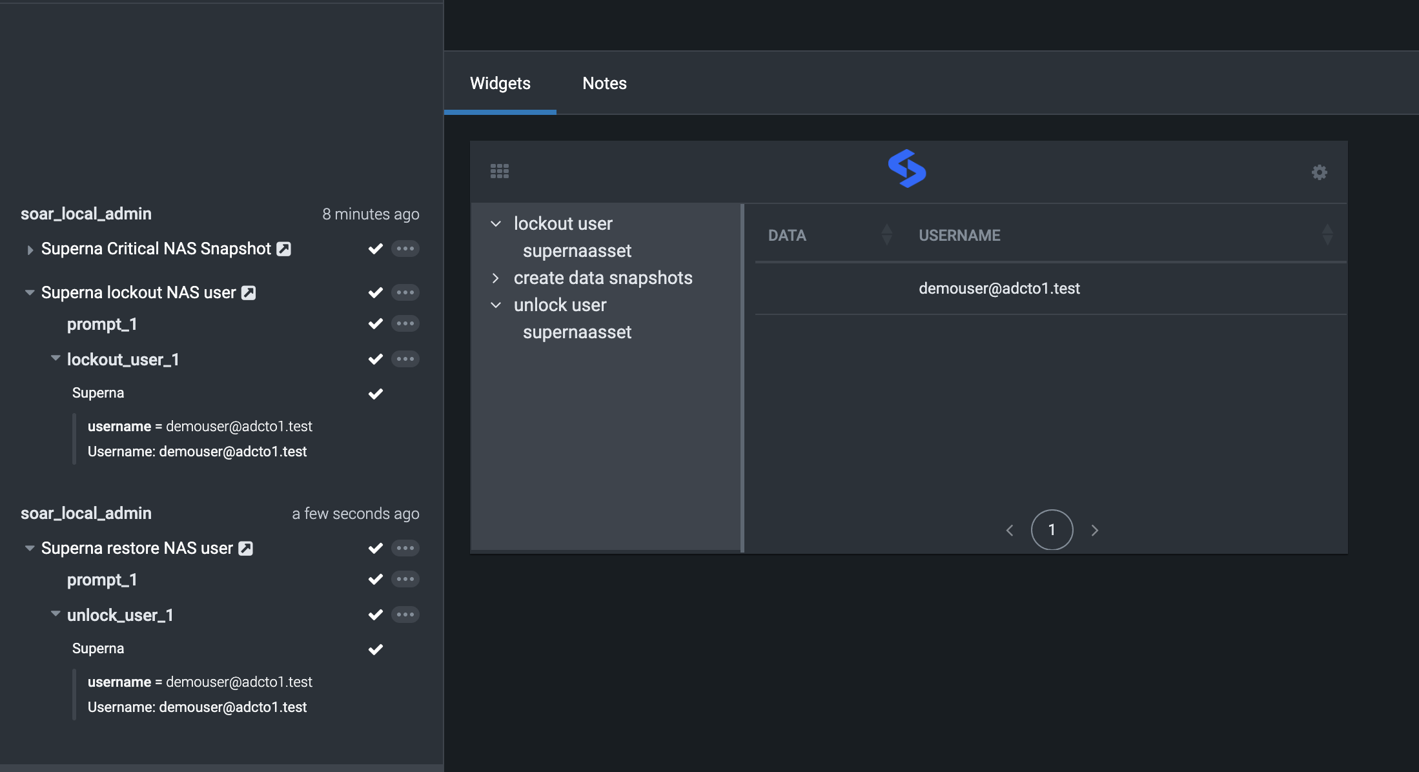Click checkmark status beside lockout_user_1

[376, 359]
